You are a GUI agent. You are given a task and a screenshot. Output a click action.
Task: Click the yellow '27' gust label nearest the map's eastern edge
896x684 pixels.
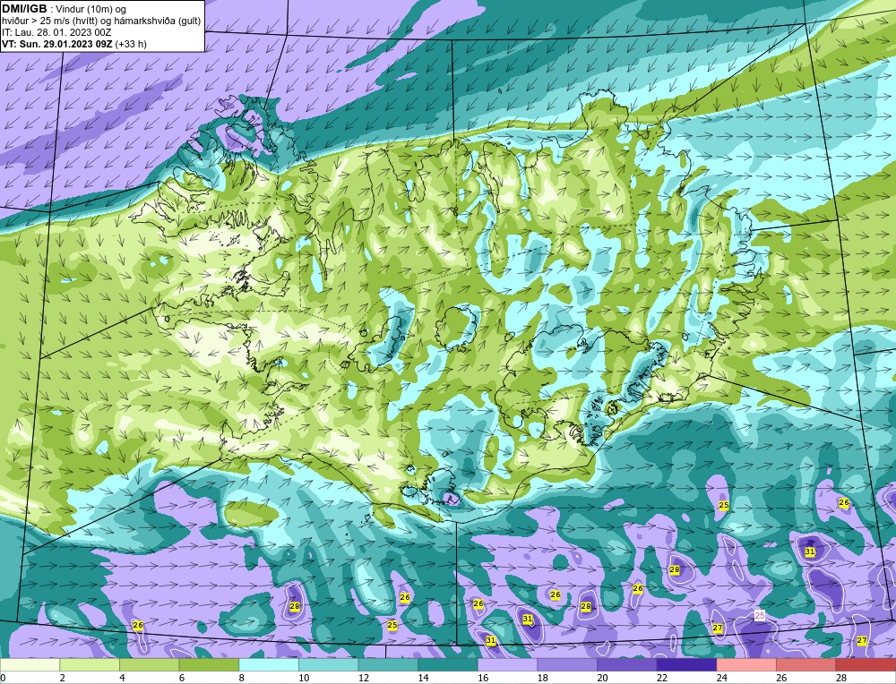862,641
